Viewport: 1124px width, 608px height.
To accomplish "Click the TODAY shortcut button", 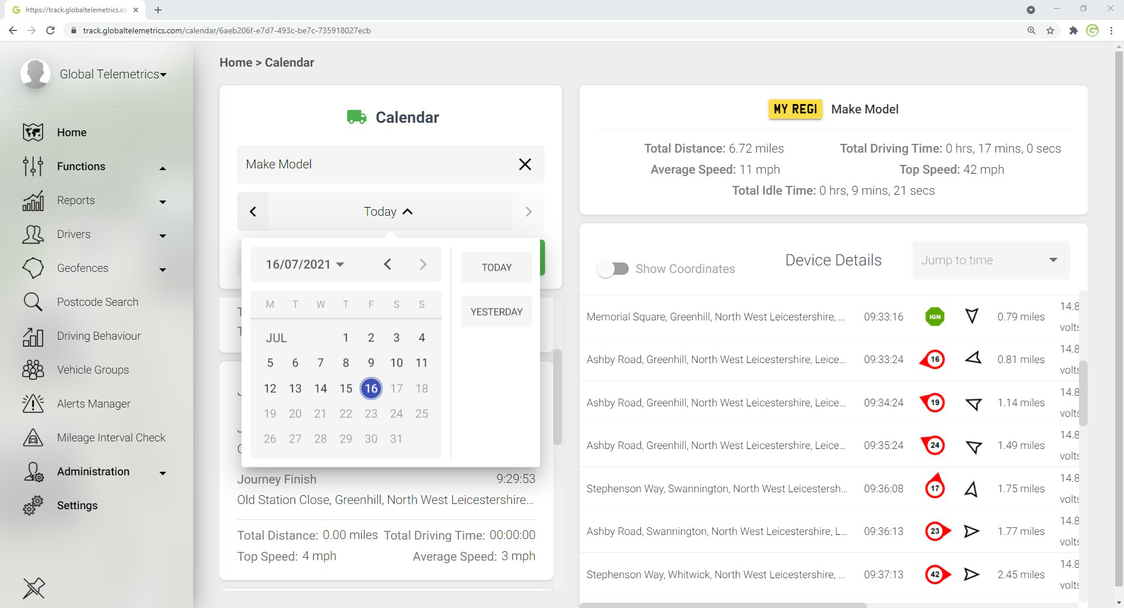I will (496, 268).
